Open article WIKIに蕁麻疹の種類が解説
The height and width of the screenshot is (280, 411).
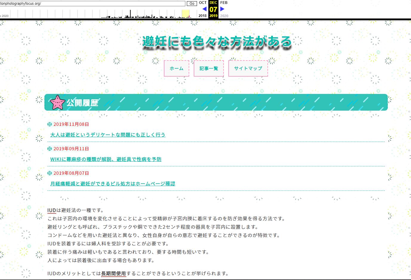coord(106,159)
